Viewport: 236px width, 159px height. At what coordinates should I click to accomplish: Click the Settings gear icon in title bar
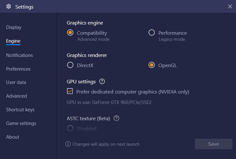point(9,7)
